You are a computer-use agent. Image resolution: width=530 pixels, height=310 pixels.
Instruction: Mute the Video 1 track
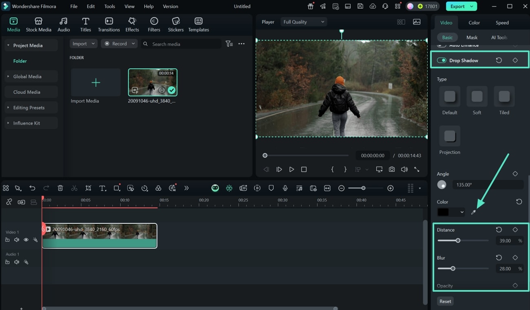[17, 240]
